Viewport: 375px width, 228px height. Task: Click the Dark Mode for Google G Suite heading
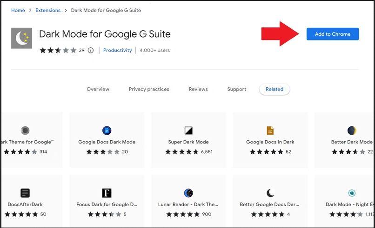pyautogui.click(x=105, y=34)
